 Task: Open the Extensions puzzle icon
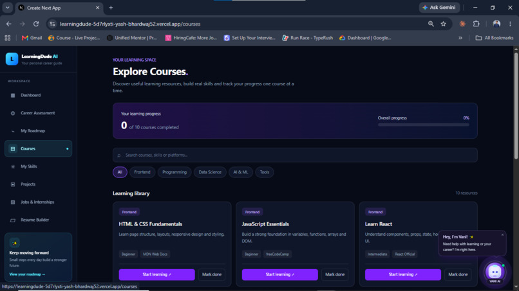tap(477, 24)
